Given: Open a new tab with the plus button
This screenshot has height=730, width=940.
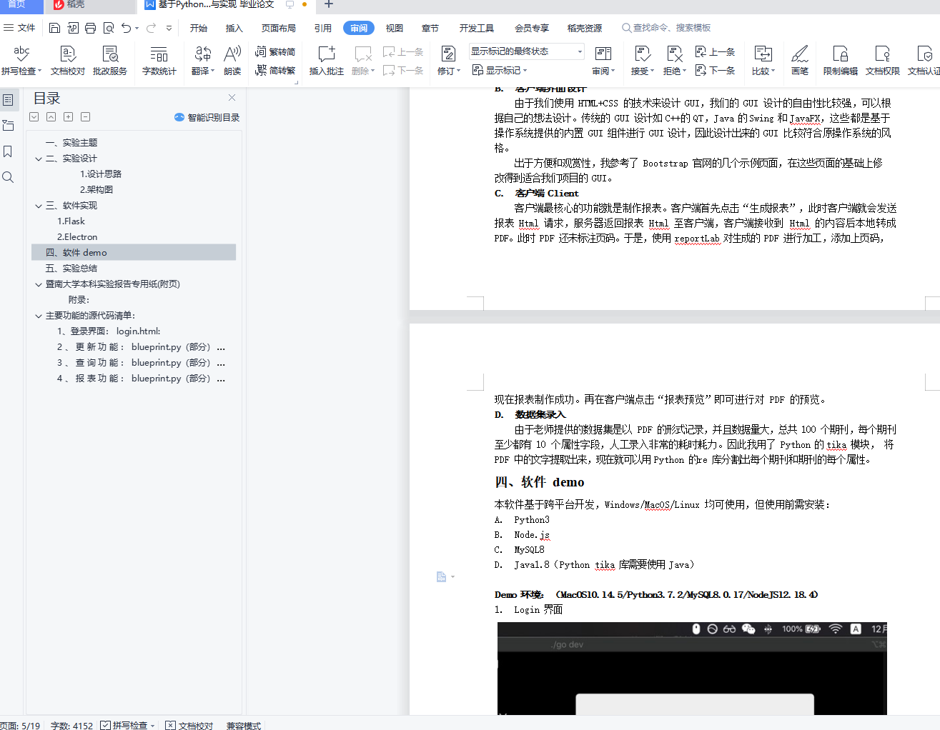Looking at the screenshot, I should (x=329, y=4).
